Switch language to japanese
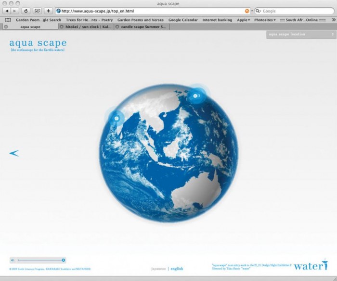The image size is (337, 281). 158,269
